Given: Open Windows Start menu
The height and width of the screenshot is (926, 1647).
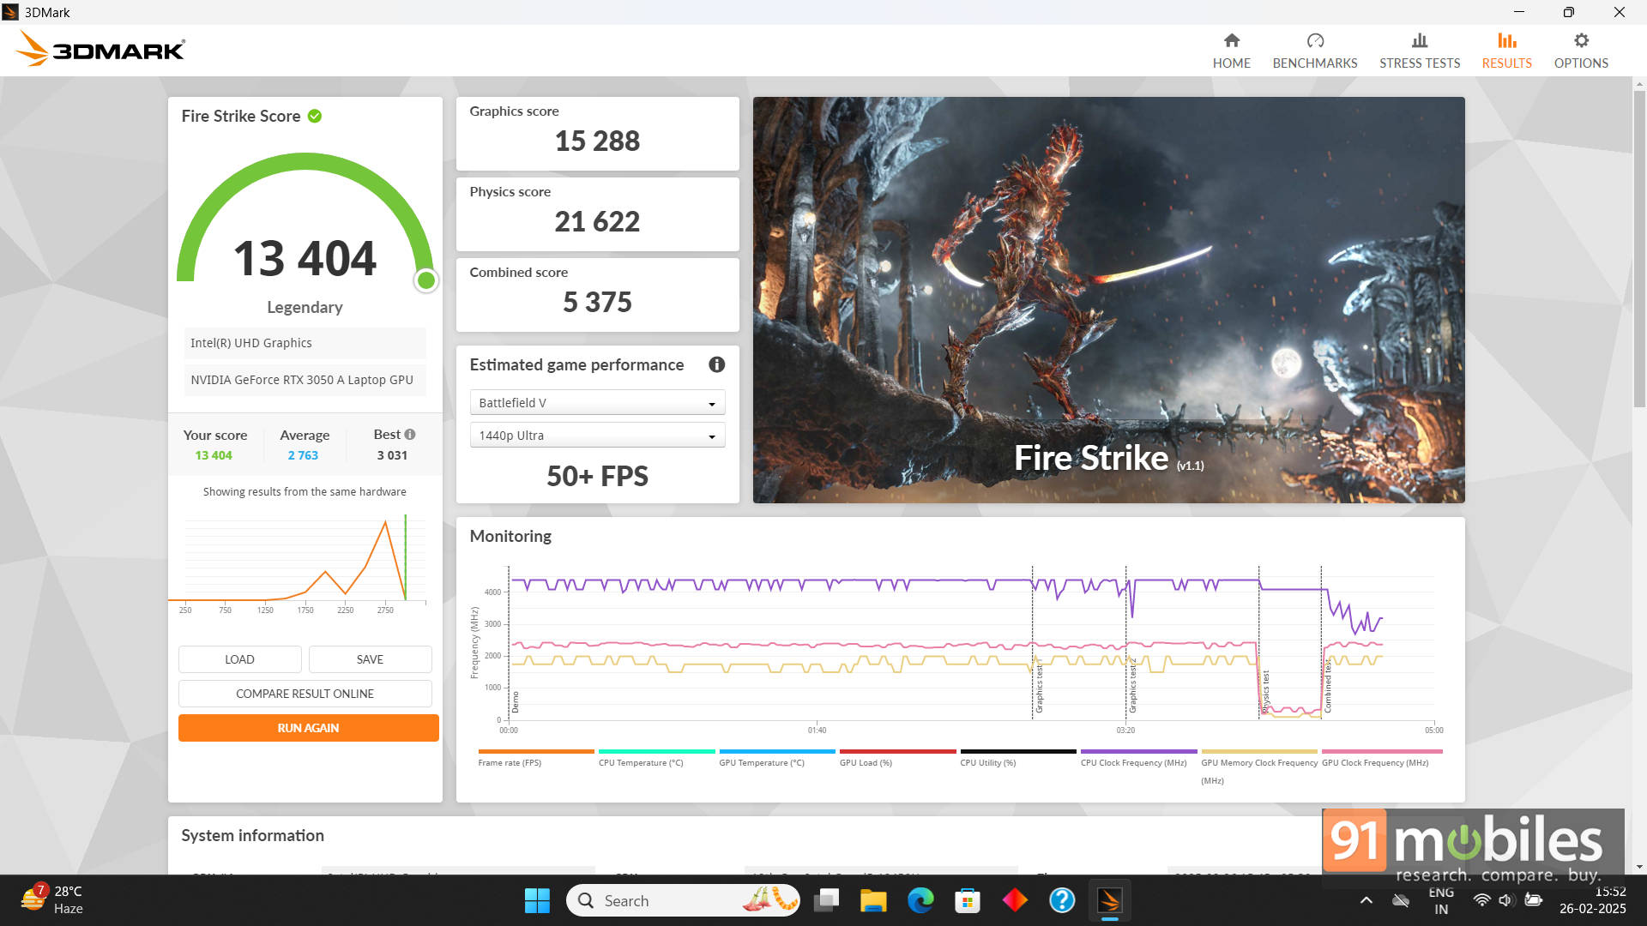Looking at the screenshot, I should (537, 900).
